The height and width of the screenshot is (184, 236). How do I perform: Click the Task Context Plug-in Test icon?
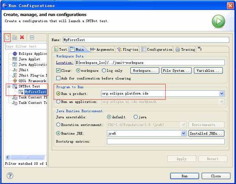(15, 98)
